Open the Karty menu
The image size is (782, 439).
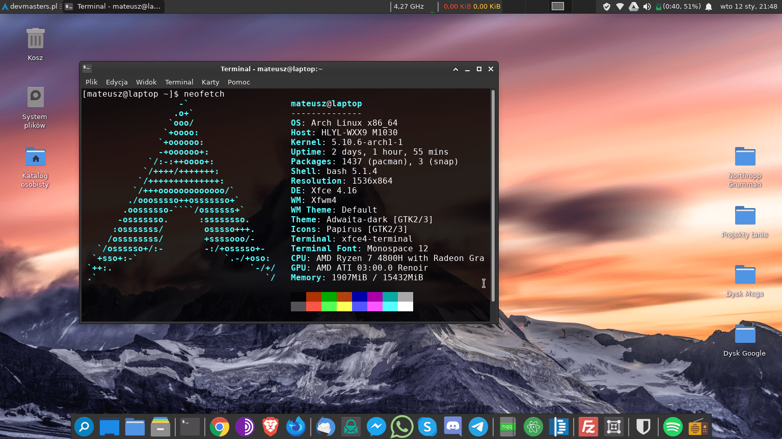(210, 82)
